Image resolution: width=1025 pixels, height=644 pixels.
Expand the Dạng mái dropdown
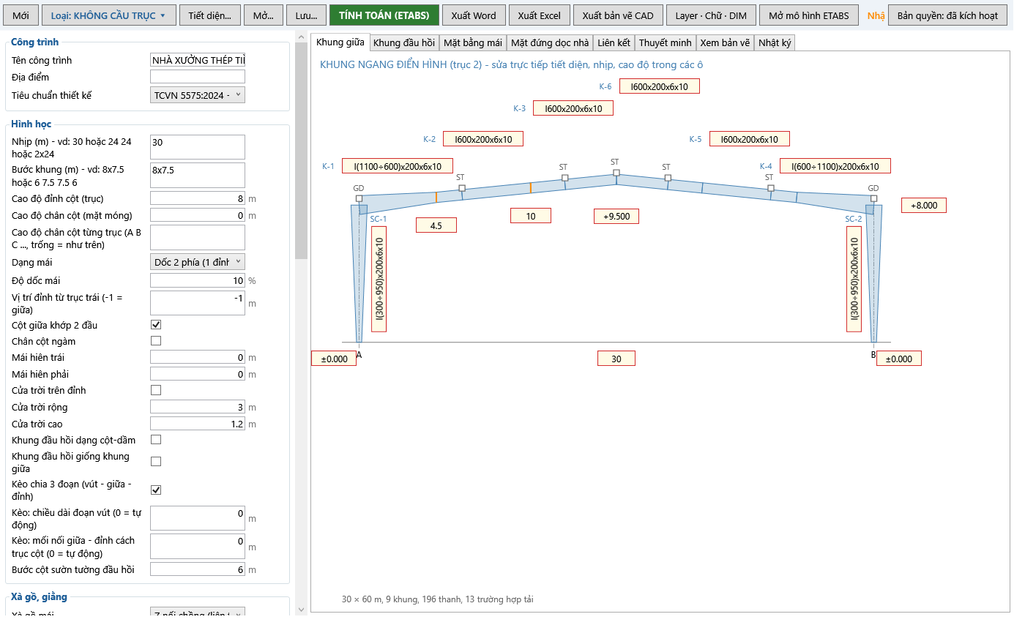[198, 262]
